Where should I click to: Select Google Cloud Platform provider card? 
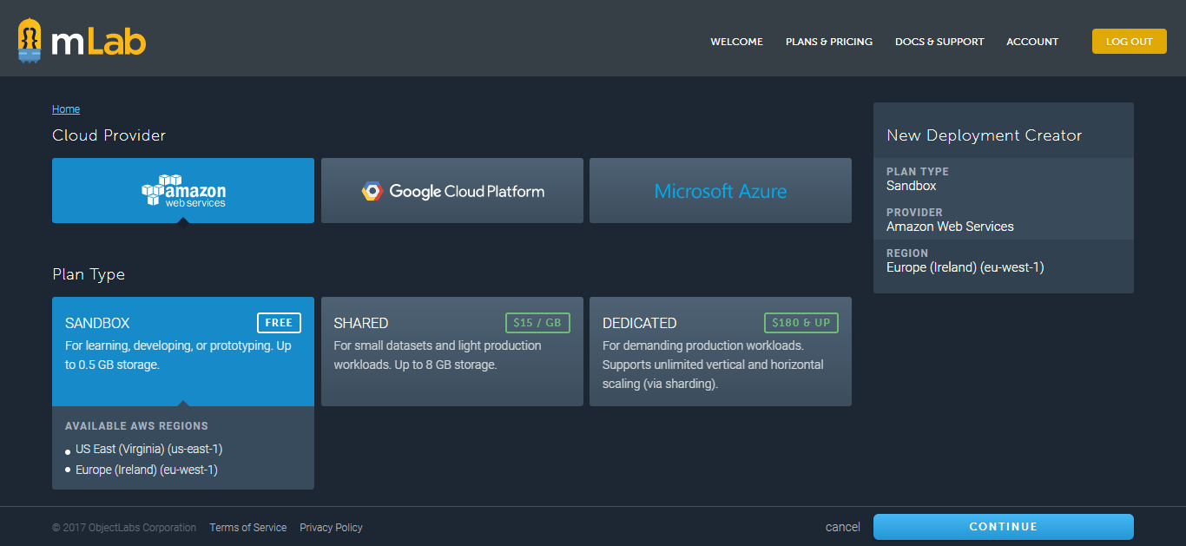pyautogui.click(x=452, y=191)
